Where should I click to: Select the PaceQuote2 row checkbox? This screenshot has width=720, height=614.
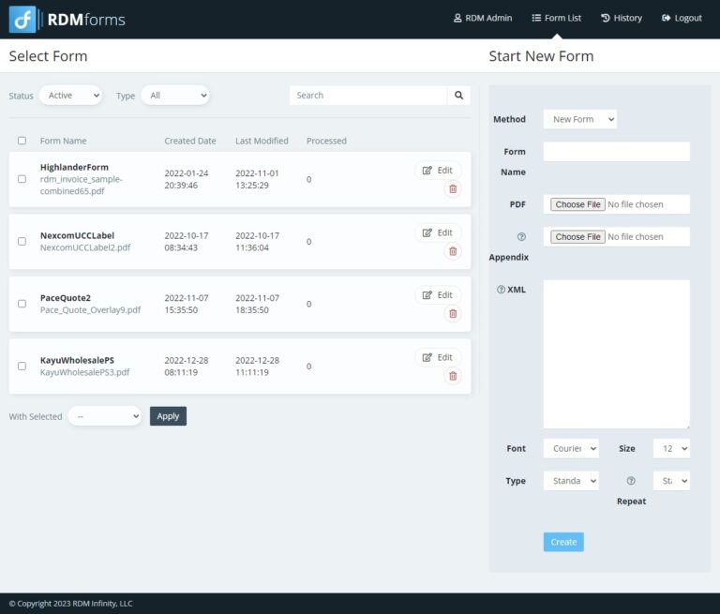[22, 304]
